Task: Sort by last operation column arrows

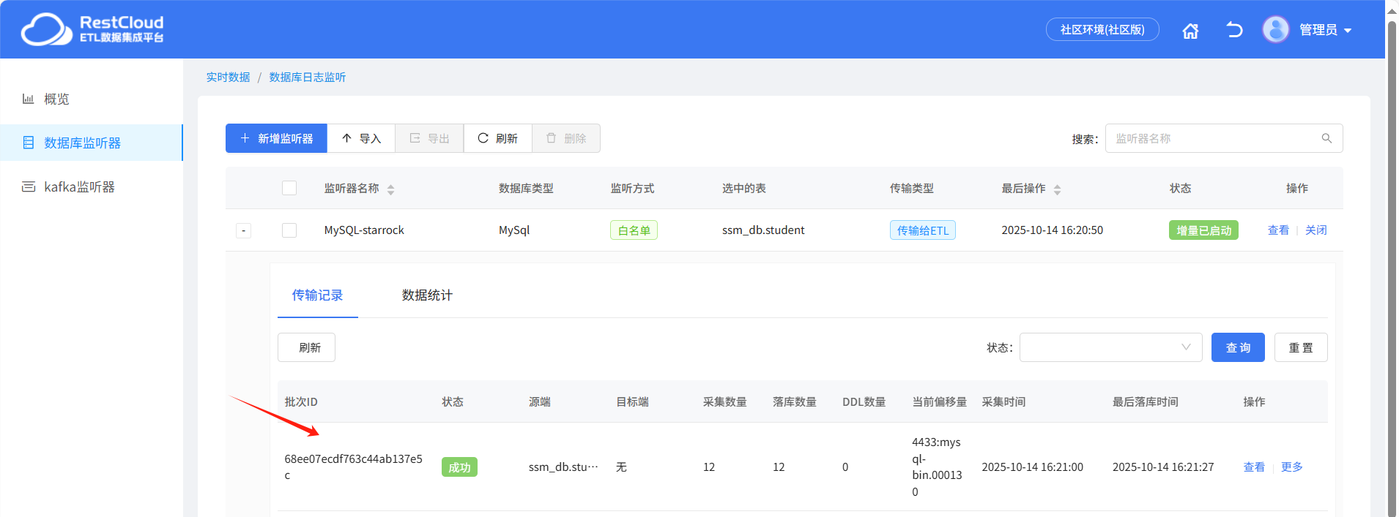Action: tap(1057, 189)
